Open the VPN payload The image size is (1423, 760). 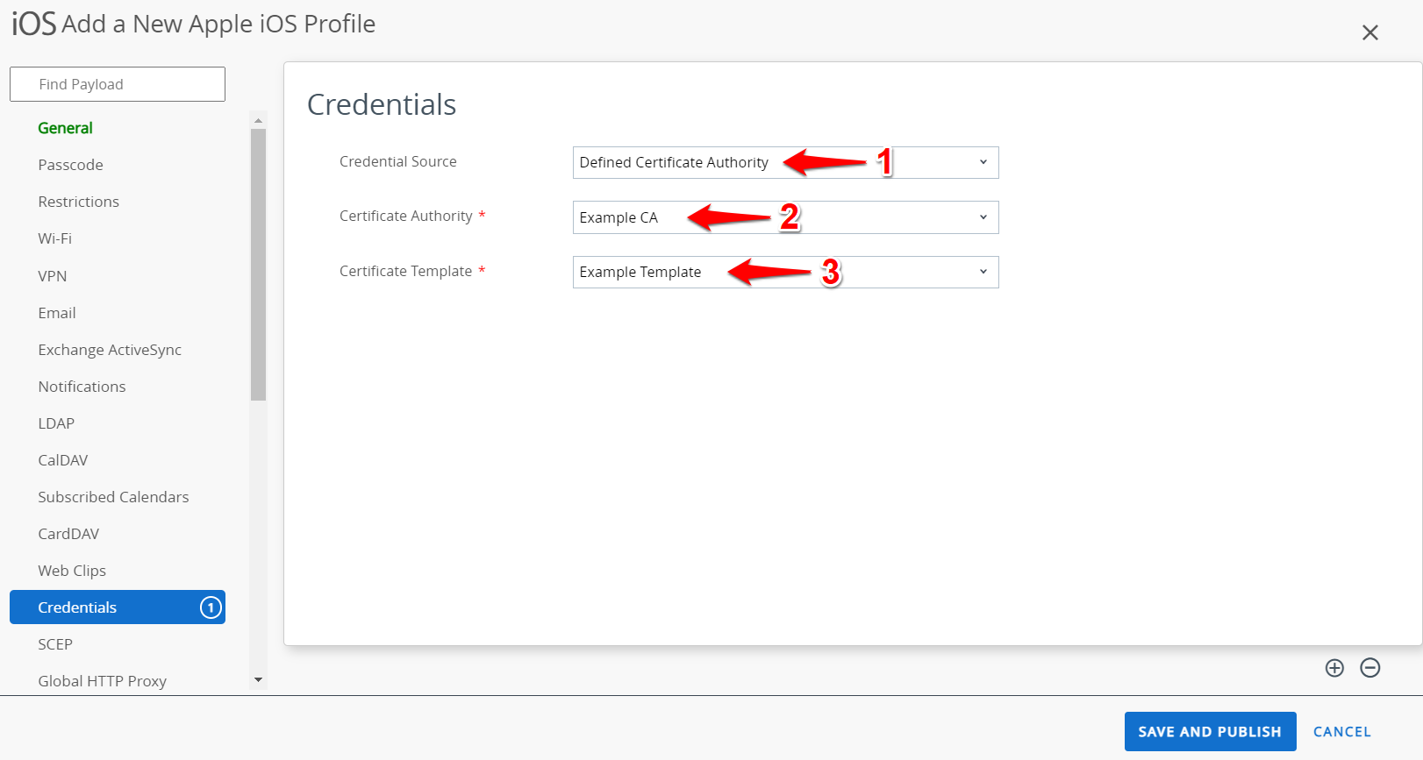(52, 276)
